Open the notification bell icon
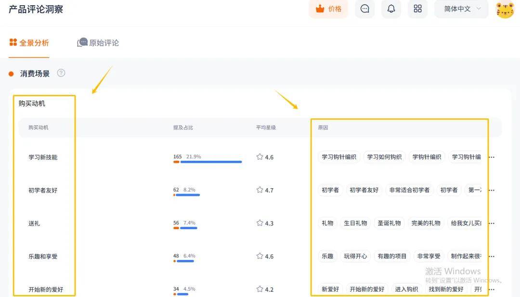This screenshot has width=520, height=297. (x=391, y=9)
